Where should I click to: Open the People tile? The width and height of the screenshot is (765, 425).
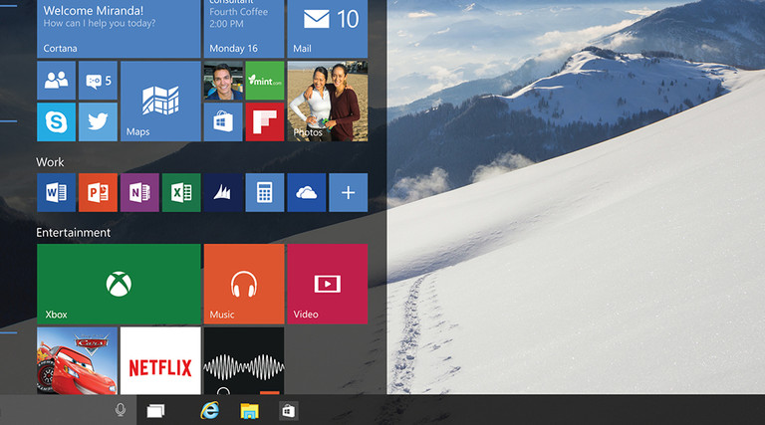pos(56,81)
